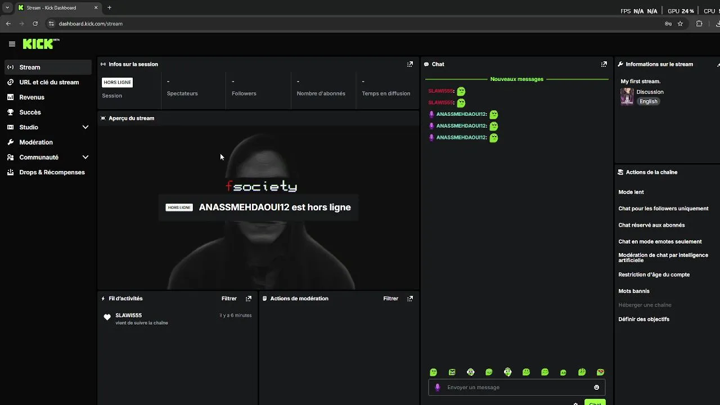Open the saved passwords key icon
The width and height of the screenshot is (720, 405).
click(668, 24)
